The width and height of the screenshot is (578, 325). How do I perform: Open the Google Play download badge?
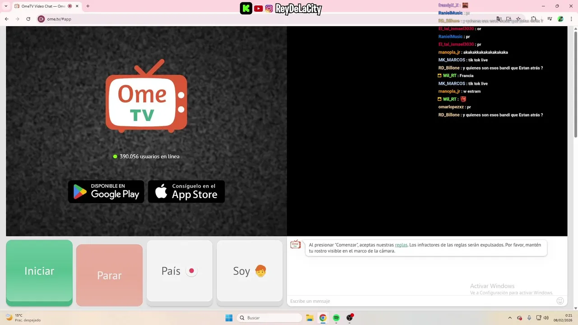coord(106,192)
